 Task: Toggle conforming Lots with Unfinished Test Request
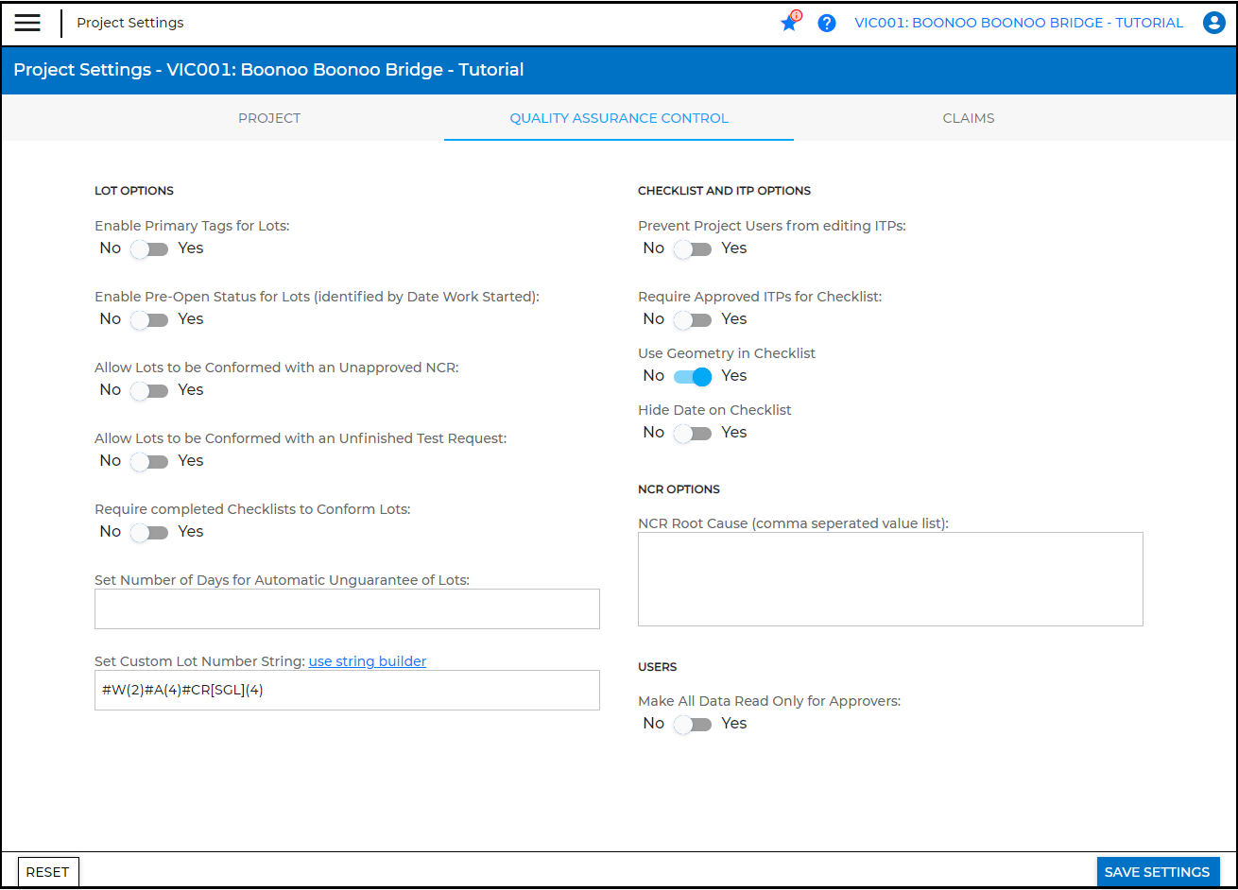[149, 462]
